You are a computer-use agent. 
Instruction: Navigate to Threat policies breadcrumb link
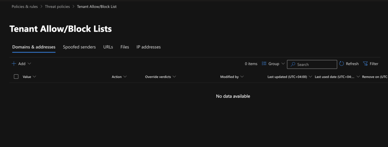pos(58,7)
